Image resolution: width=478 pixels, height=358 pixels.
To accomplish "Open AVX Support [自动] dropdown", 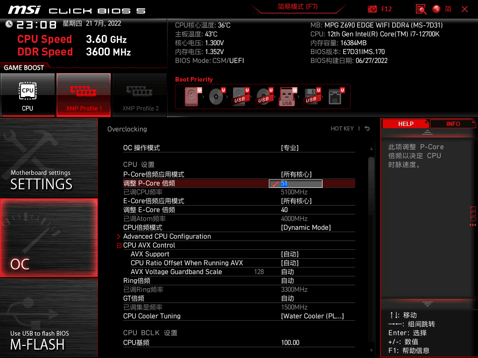I will (x=289, y=254).
